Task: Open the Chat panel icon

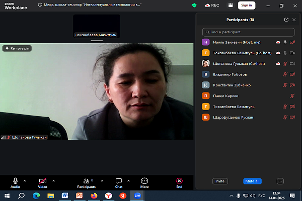Action: click(x=119, y=181)
